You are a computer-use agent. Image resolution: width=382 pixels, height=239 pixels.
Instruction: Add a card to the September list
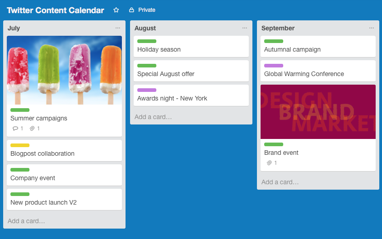coord(280,182)
